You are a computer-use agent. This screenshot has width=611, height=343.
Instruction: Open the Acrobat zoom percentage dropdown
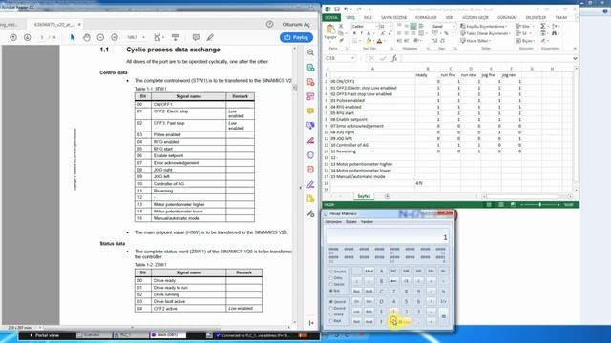144,37
